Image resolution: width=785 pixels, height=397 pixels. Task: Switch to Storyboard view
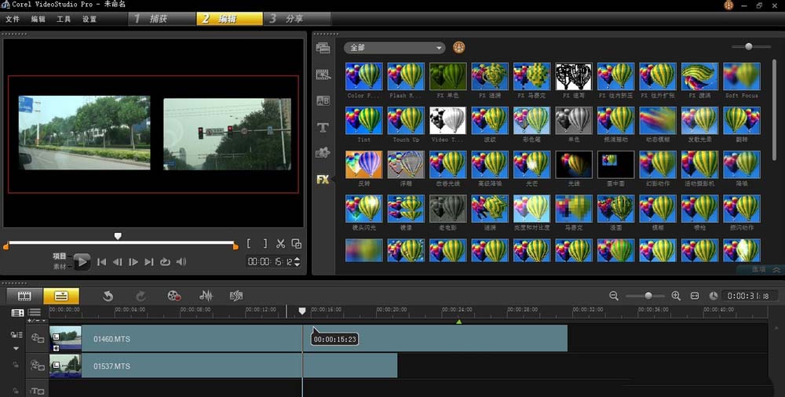pos(24,296)
